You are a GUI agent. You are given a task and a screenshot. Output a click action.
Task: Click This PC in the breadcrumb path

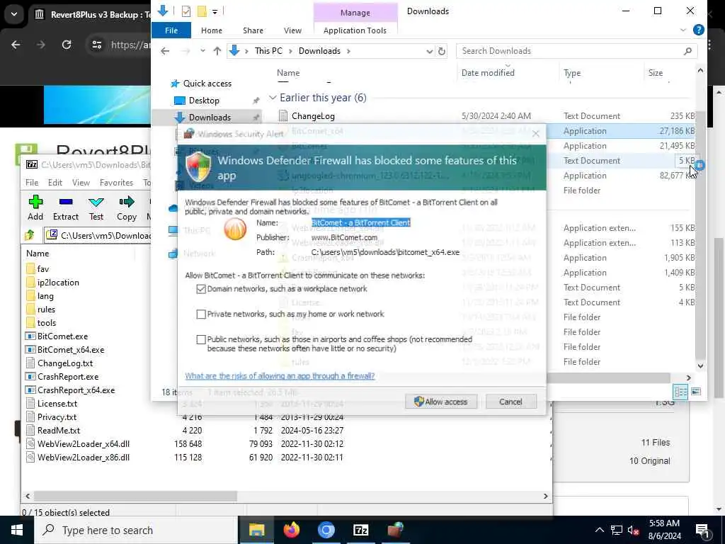[268, 51]
